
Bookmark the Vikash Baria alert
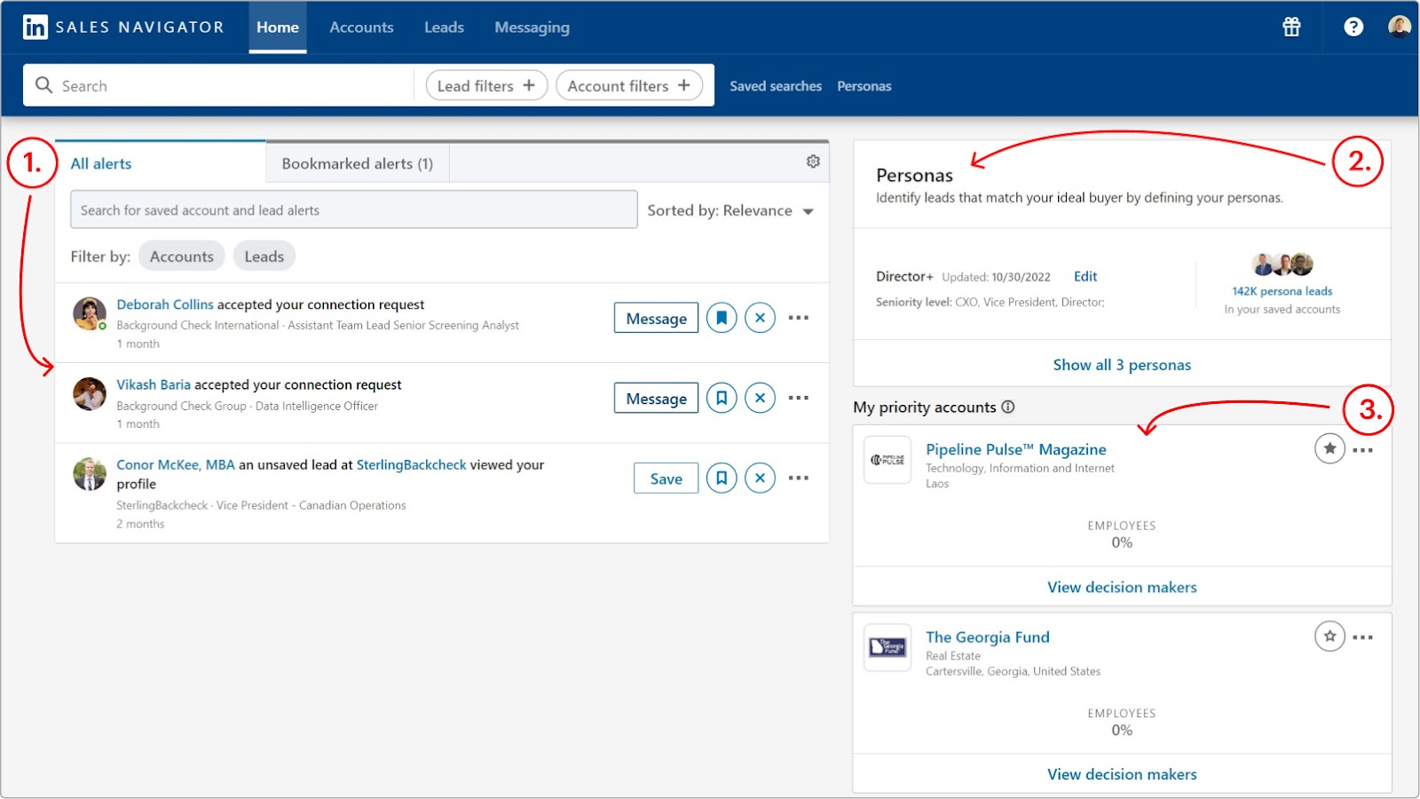[722, 398]
